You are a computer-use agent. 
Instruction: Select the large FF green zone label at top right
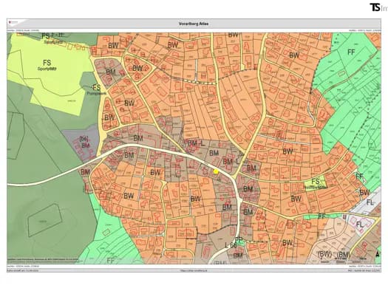[x=351, y=52]
